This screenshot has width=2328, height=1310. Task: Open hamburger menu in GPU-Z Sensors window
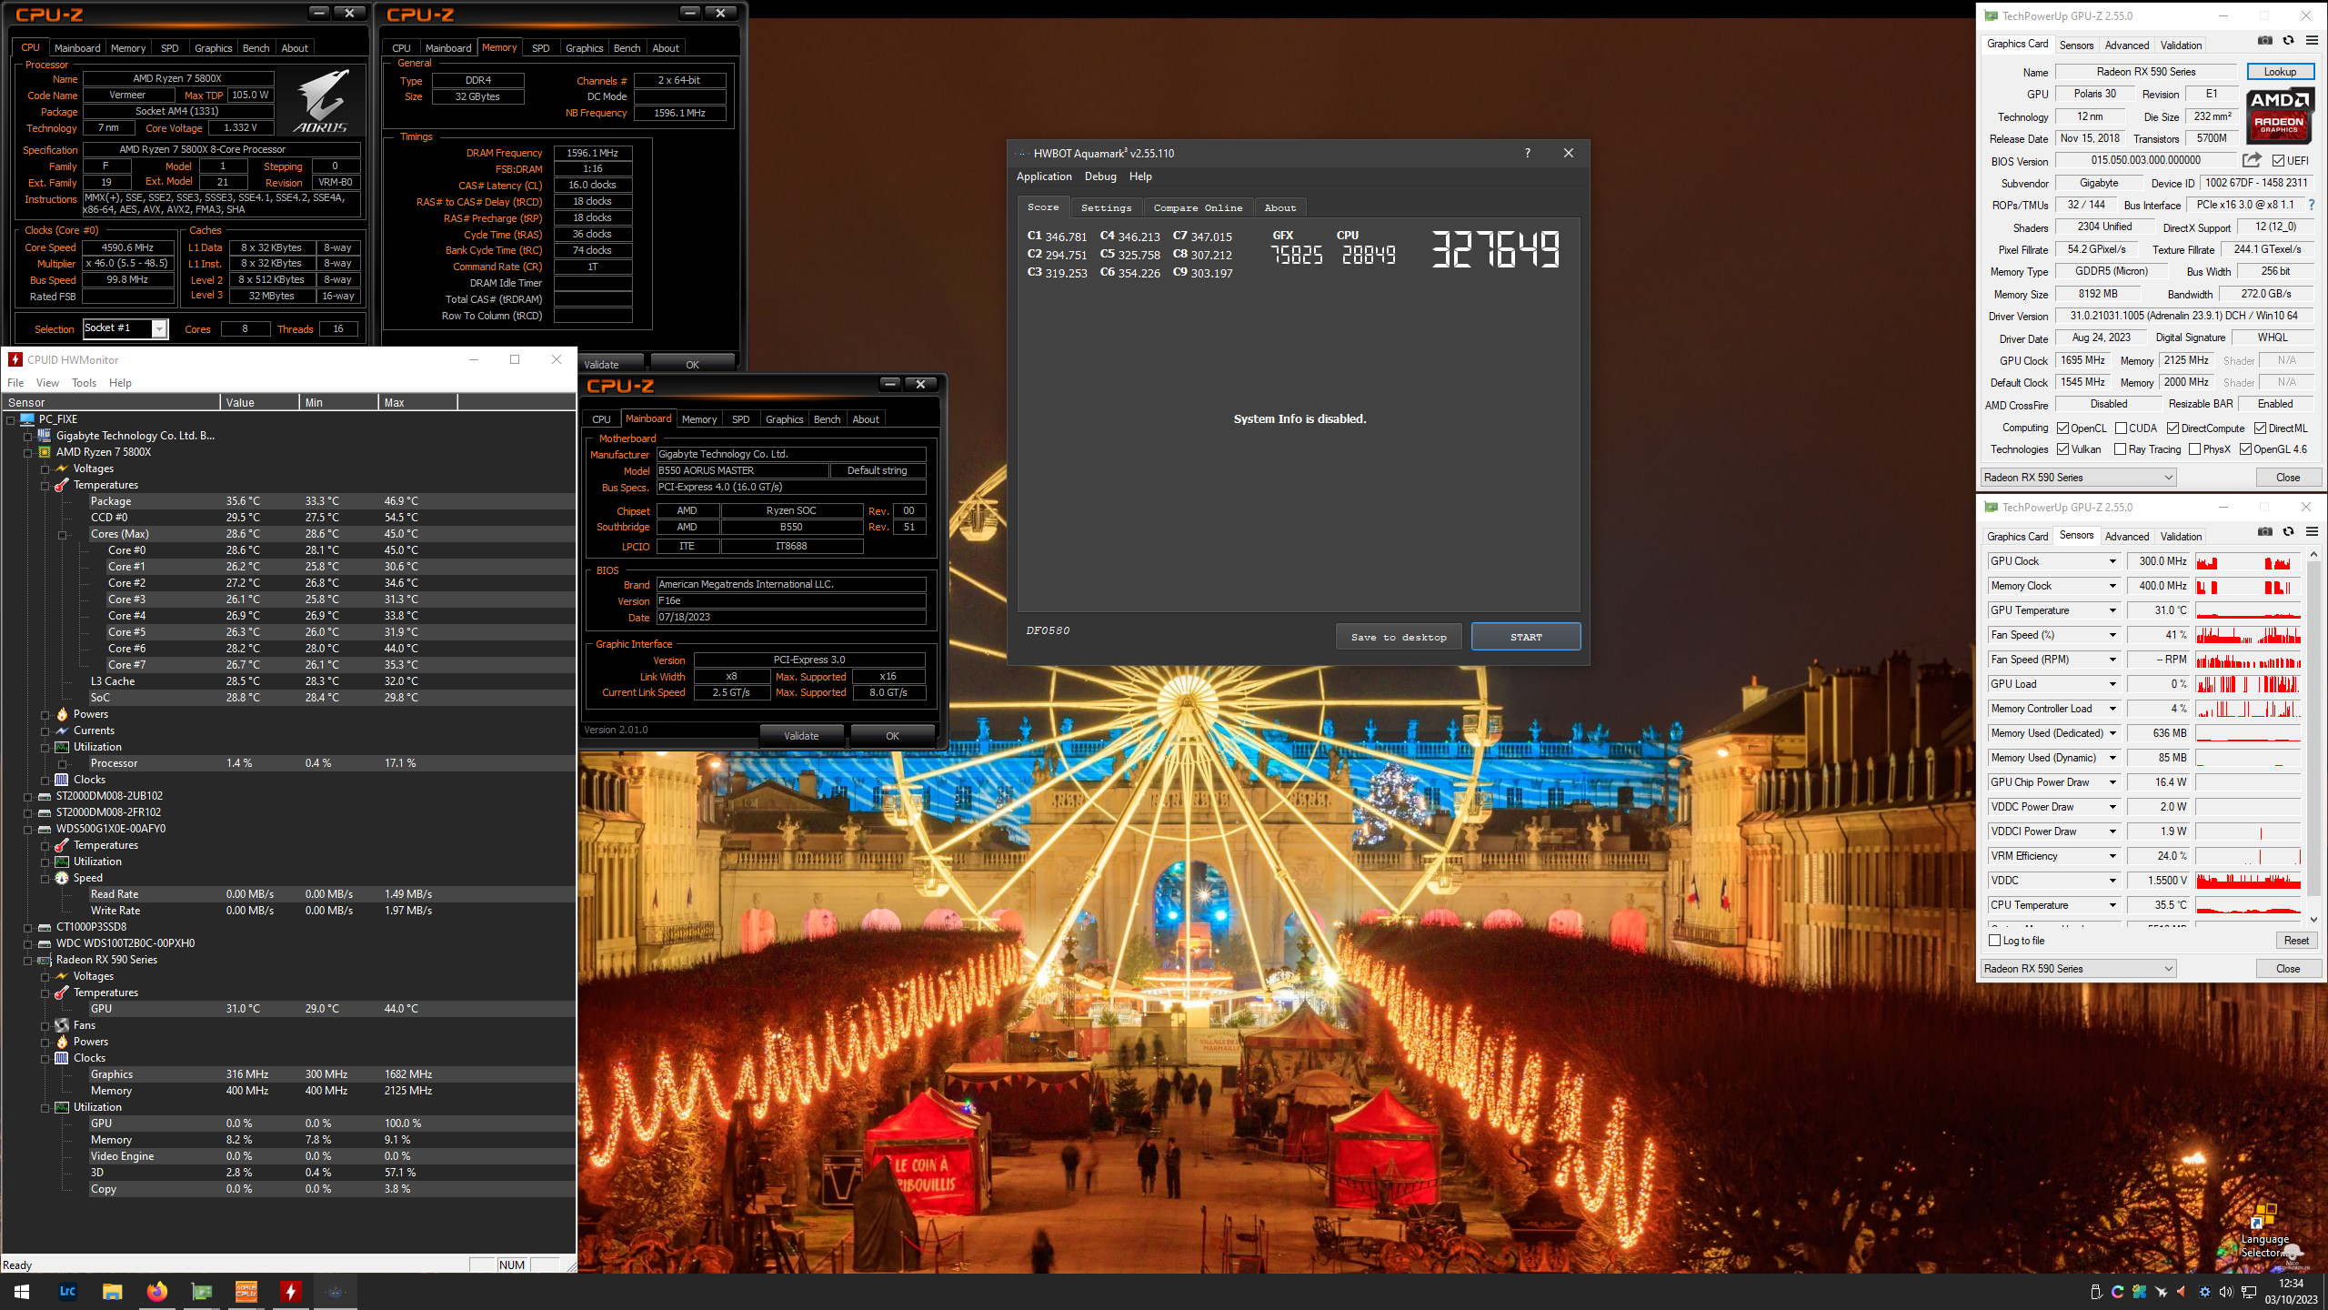pos(2312,533)
